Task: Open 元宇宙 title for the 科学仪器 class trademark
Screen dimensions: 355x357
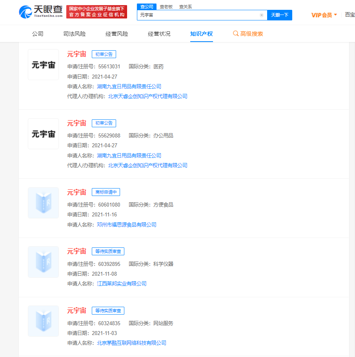Action: click(76, 251)
